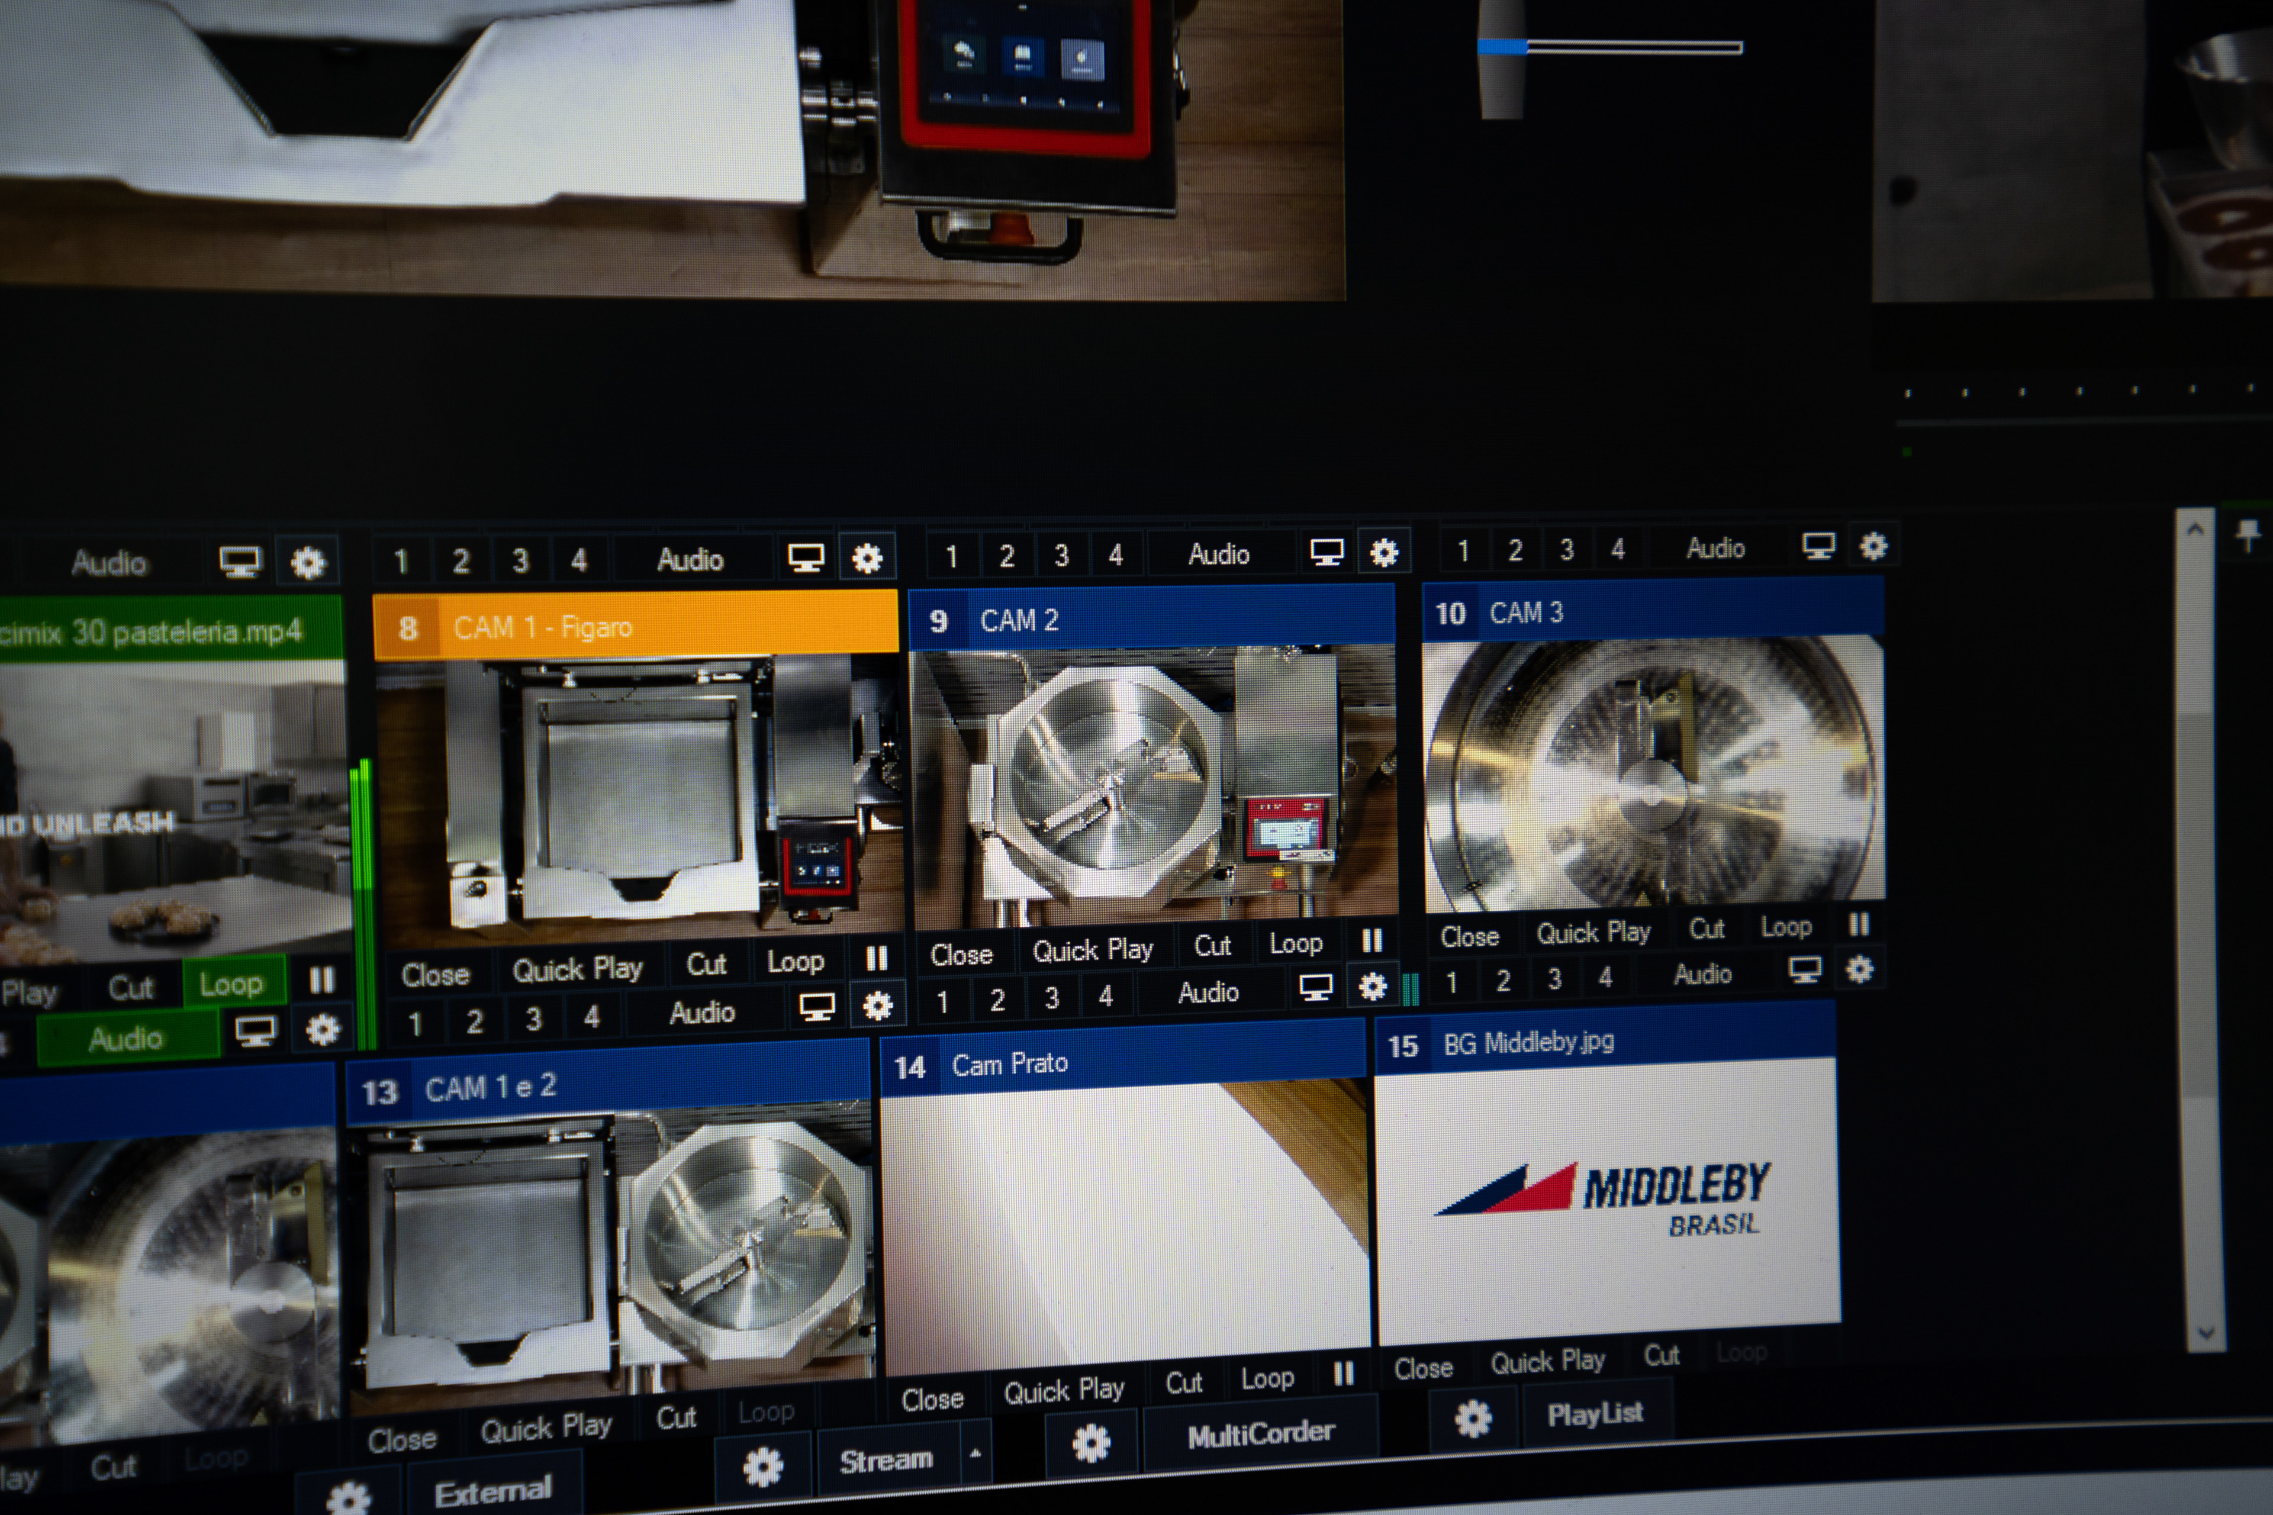Toggle green Audio button on pasteleria.mp4 input

(x=125, y=1039)
